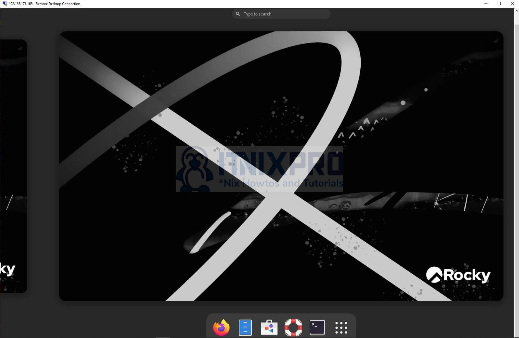Maximize the Remote Desktop Connection window
This screenshot has height=338, width=519.
point(499,4)
